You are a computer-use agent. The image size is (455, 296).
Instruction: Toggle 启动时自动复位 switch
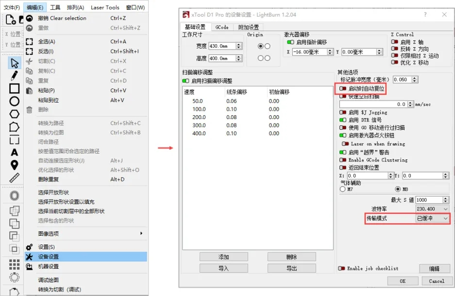click(x=343, y=88)
